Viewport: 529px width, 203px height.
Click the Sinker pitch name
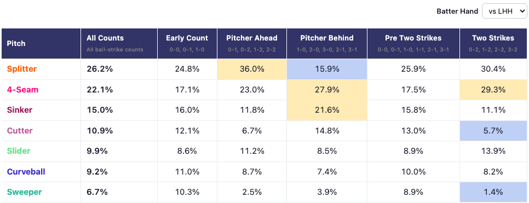click(20, 110)
